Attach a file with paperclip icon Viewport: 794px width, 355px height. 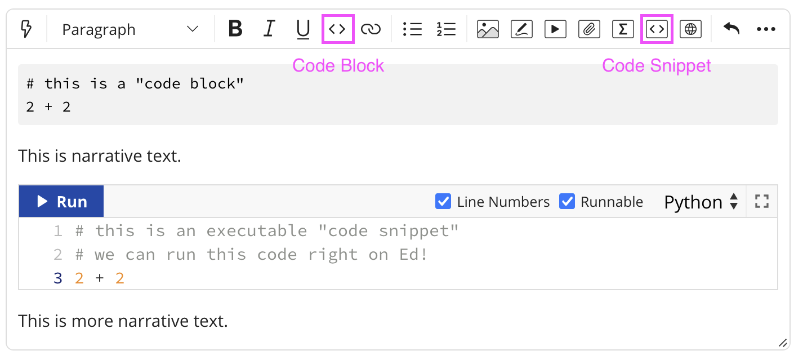(589, 29)
